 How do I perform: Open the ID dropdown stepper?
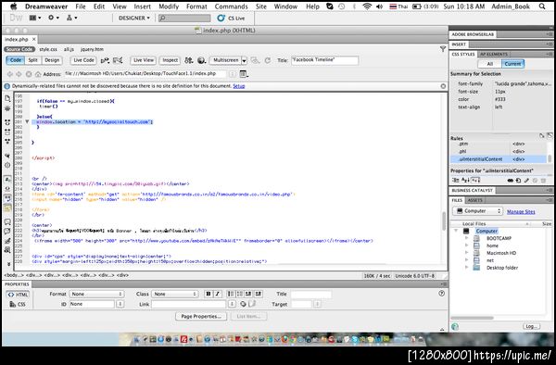coord(120,304)
